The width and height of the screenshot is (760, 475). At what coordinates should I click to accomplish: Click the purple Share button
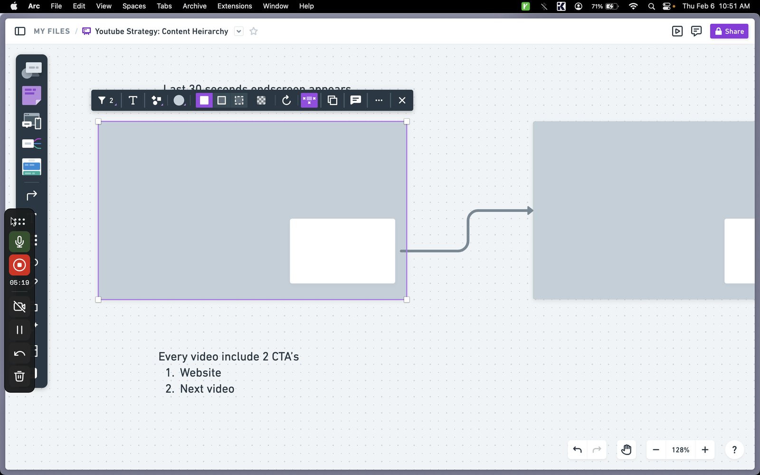tap(729, 31)
